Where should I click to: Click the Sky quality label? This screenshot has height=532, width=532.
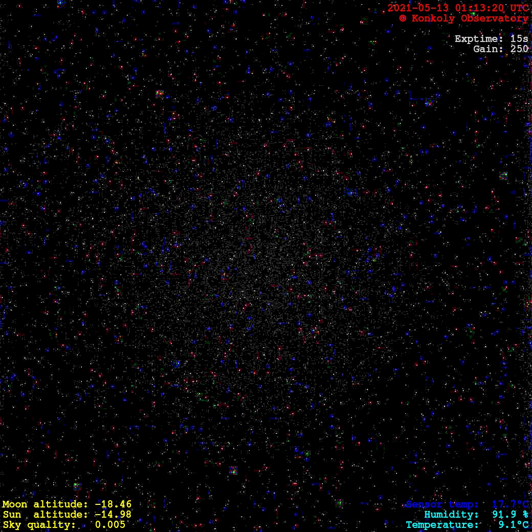point(39,525)
